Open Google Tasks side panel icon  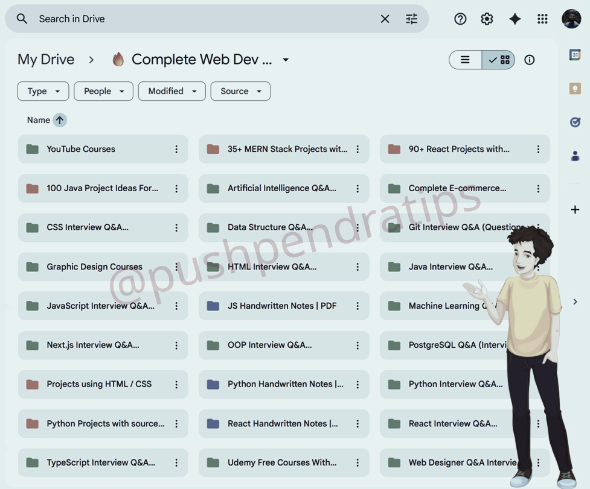[x=575, y=122]
